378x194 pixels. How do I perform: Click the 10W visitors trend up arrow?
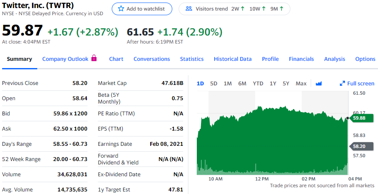coord(264,9)
